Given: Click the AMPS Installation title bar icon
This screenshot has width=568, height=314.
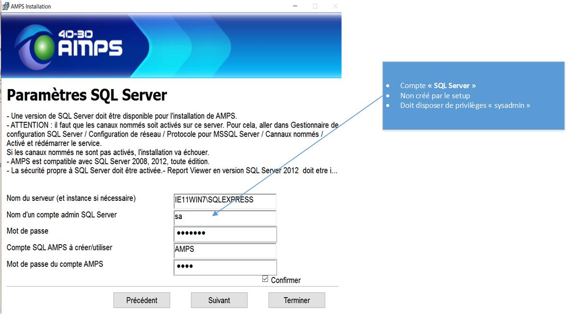Looking at the screenshot, I should [x=5, y=6].
